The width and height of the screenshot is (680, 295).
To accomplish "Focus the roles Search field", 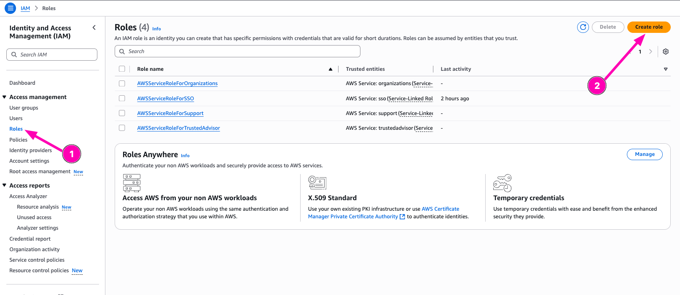I will [237, 51].
